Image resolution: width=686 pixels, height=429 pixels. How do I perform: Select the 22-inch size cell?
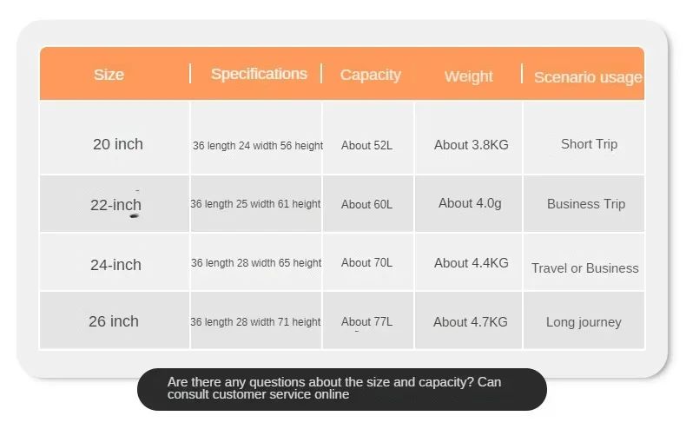115,206
